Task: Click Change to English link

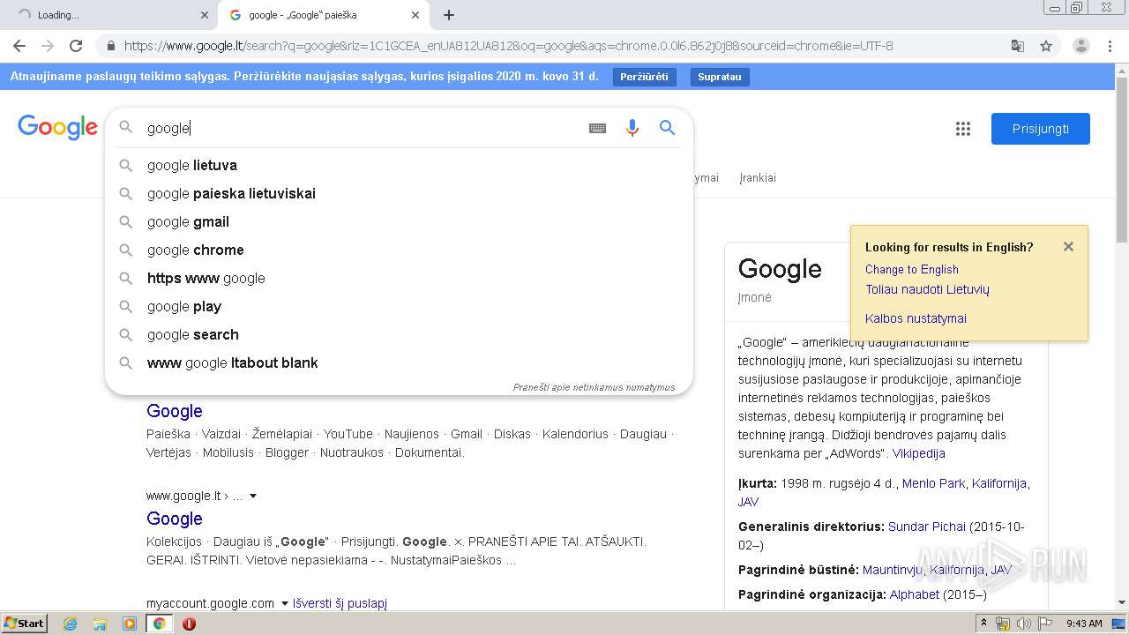Action: [912, 269]
